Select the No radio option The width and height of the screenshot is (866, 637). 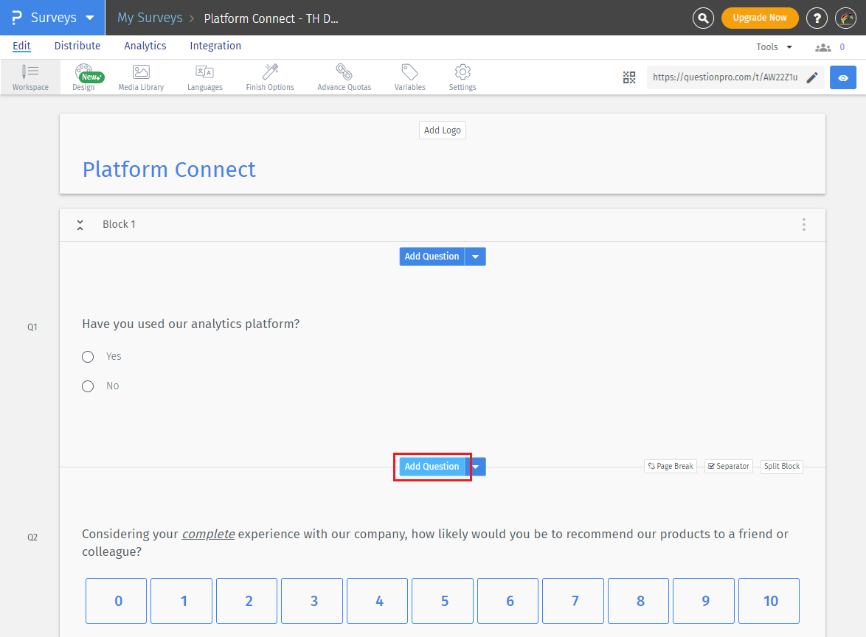(x=88, y=386)
